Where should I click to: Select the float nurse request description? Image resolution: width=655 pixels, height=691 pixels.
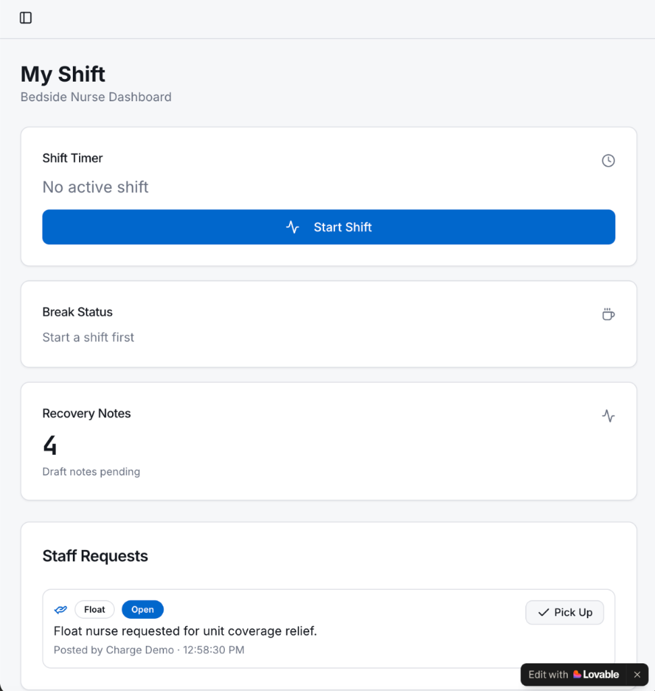click(185, 632)
